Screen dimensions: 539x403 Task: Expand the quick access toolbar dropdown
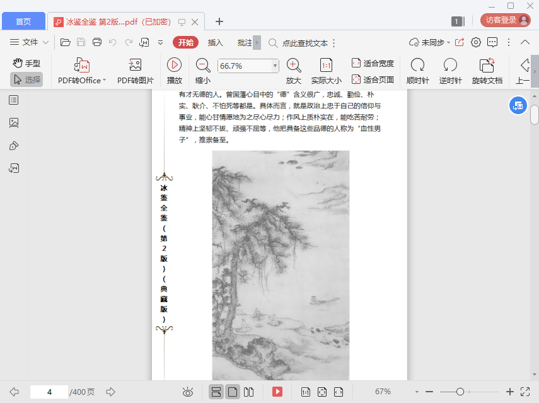point(160,43)
